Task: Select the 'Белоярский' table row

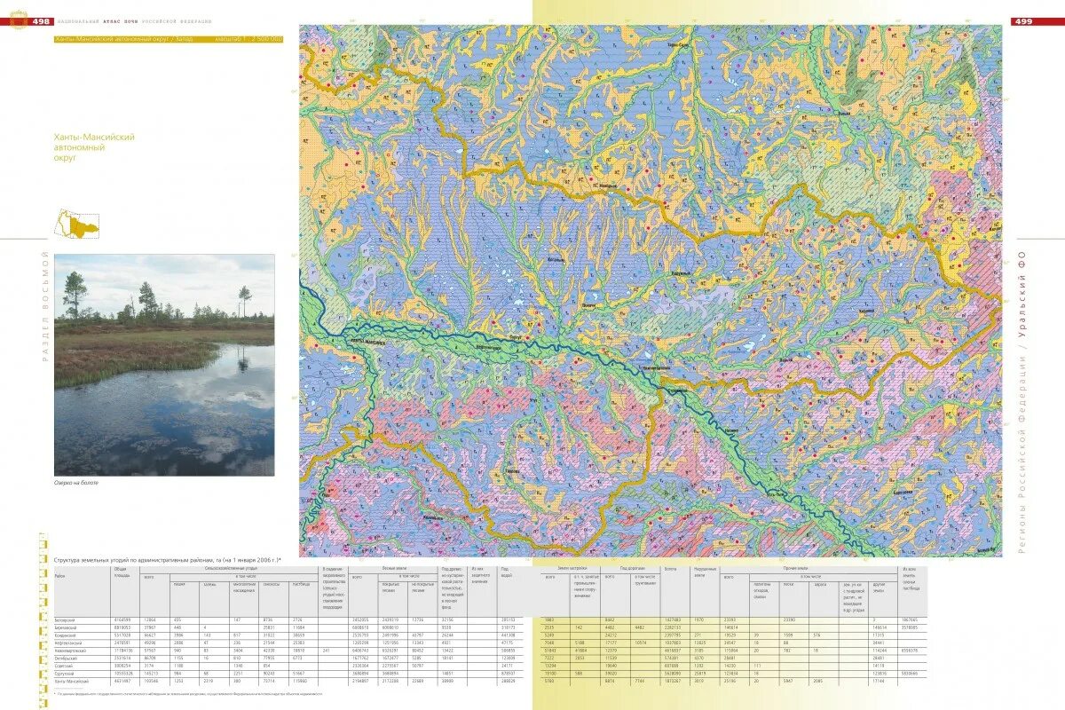Action: pyautogui.click(x=491, y=619)
